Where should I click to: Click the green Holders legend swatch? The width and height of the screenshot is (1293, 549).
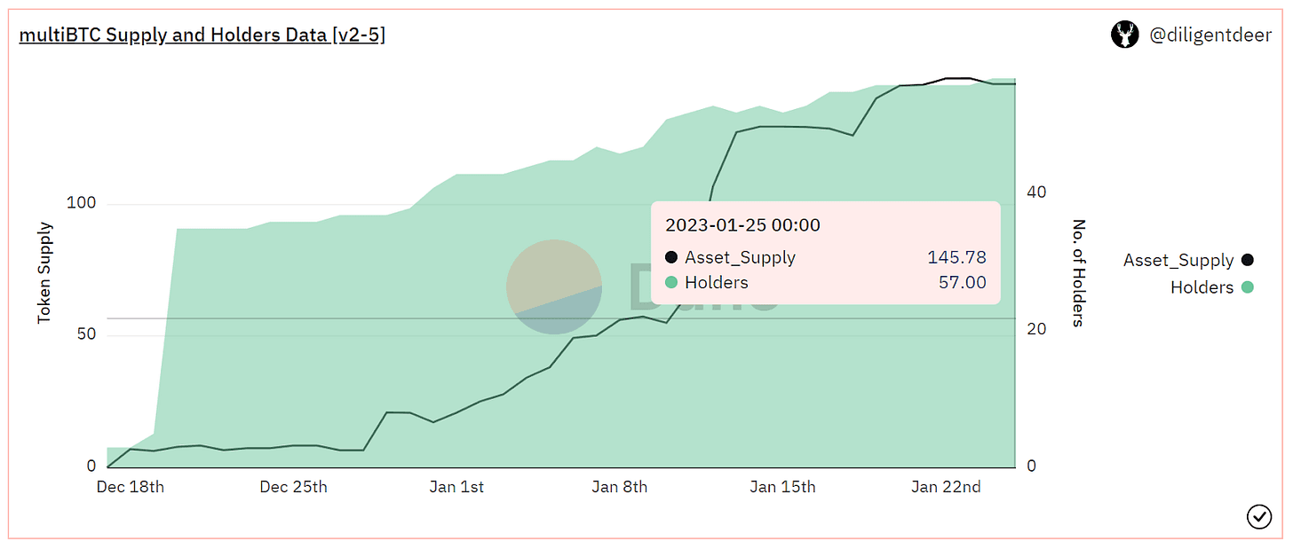1248,287
